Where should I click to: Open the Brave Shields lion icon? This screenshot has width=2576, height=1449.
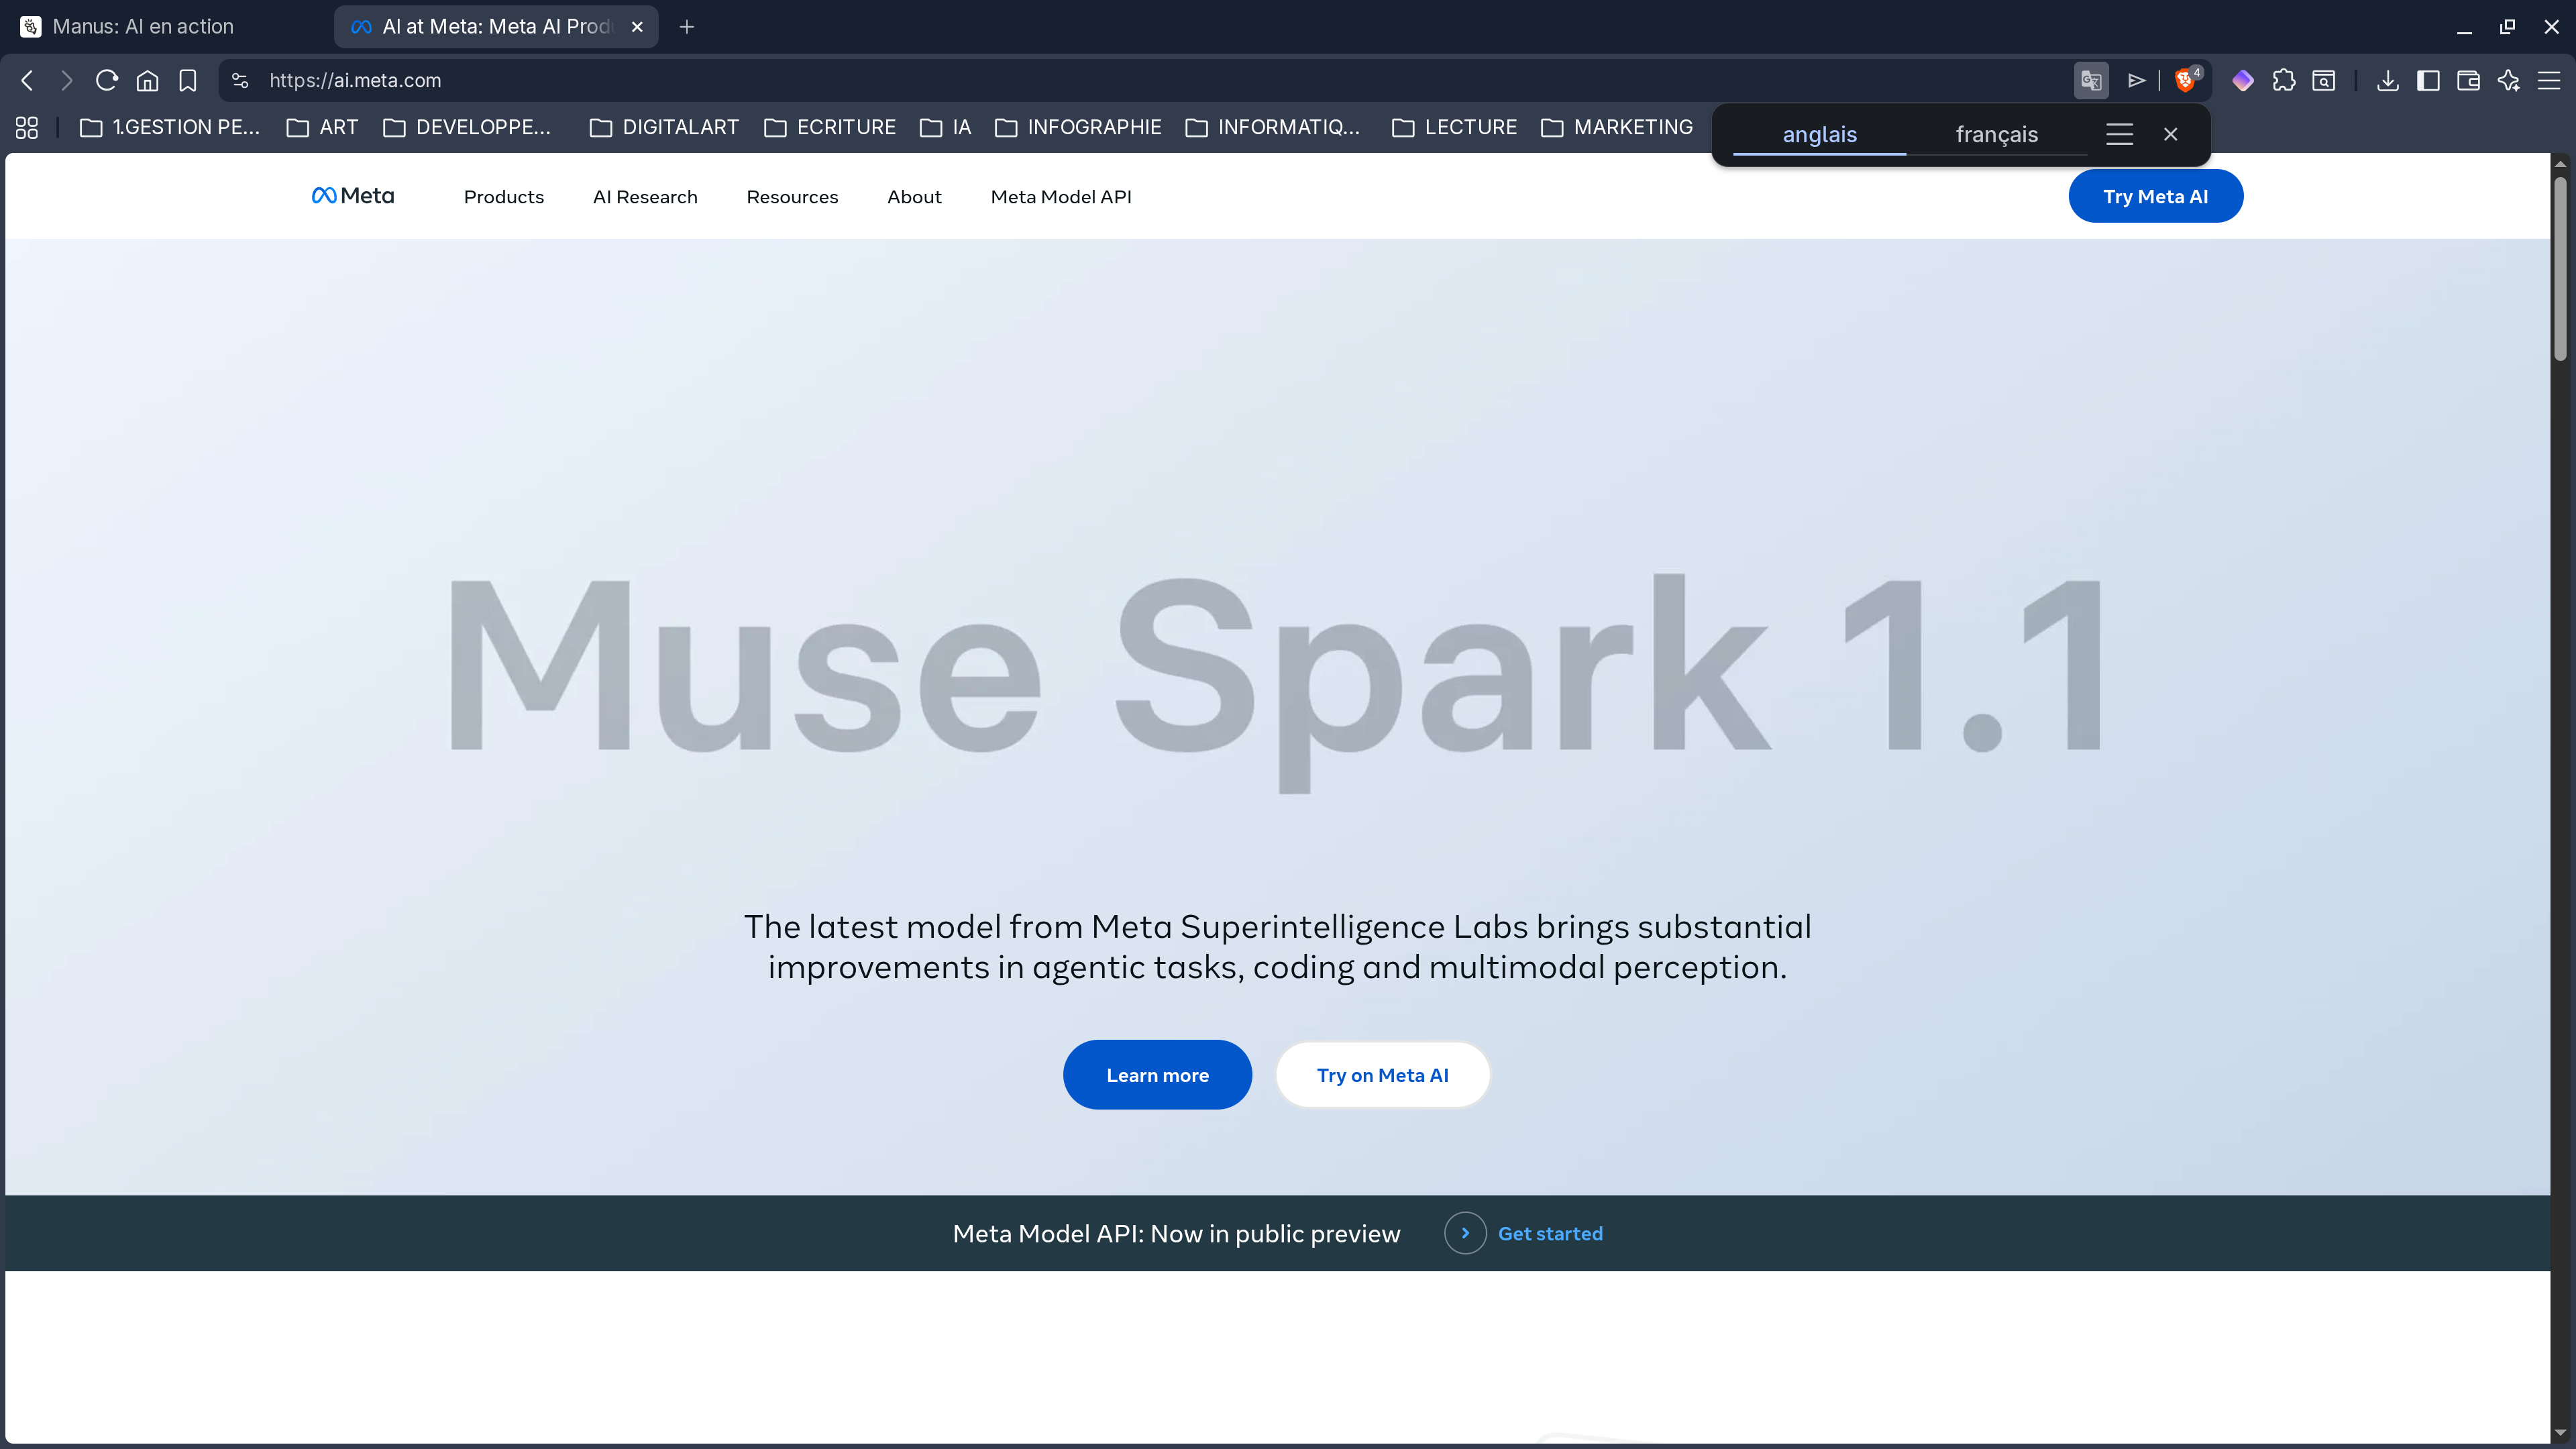click(2185, 80)
